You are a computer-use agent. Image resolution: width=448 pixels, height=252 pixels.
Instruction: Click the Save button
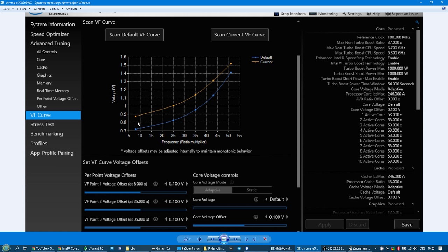pyautogui.click(x=407, y=225)
